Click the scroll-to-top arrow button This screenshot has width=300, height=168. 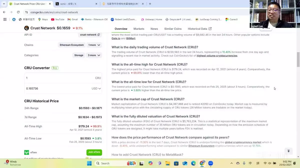point(288,151)
